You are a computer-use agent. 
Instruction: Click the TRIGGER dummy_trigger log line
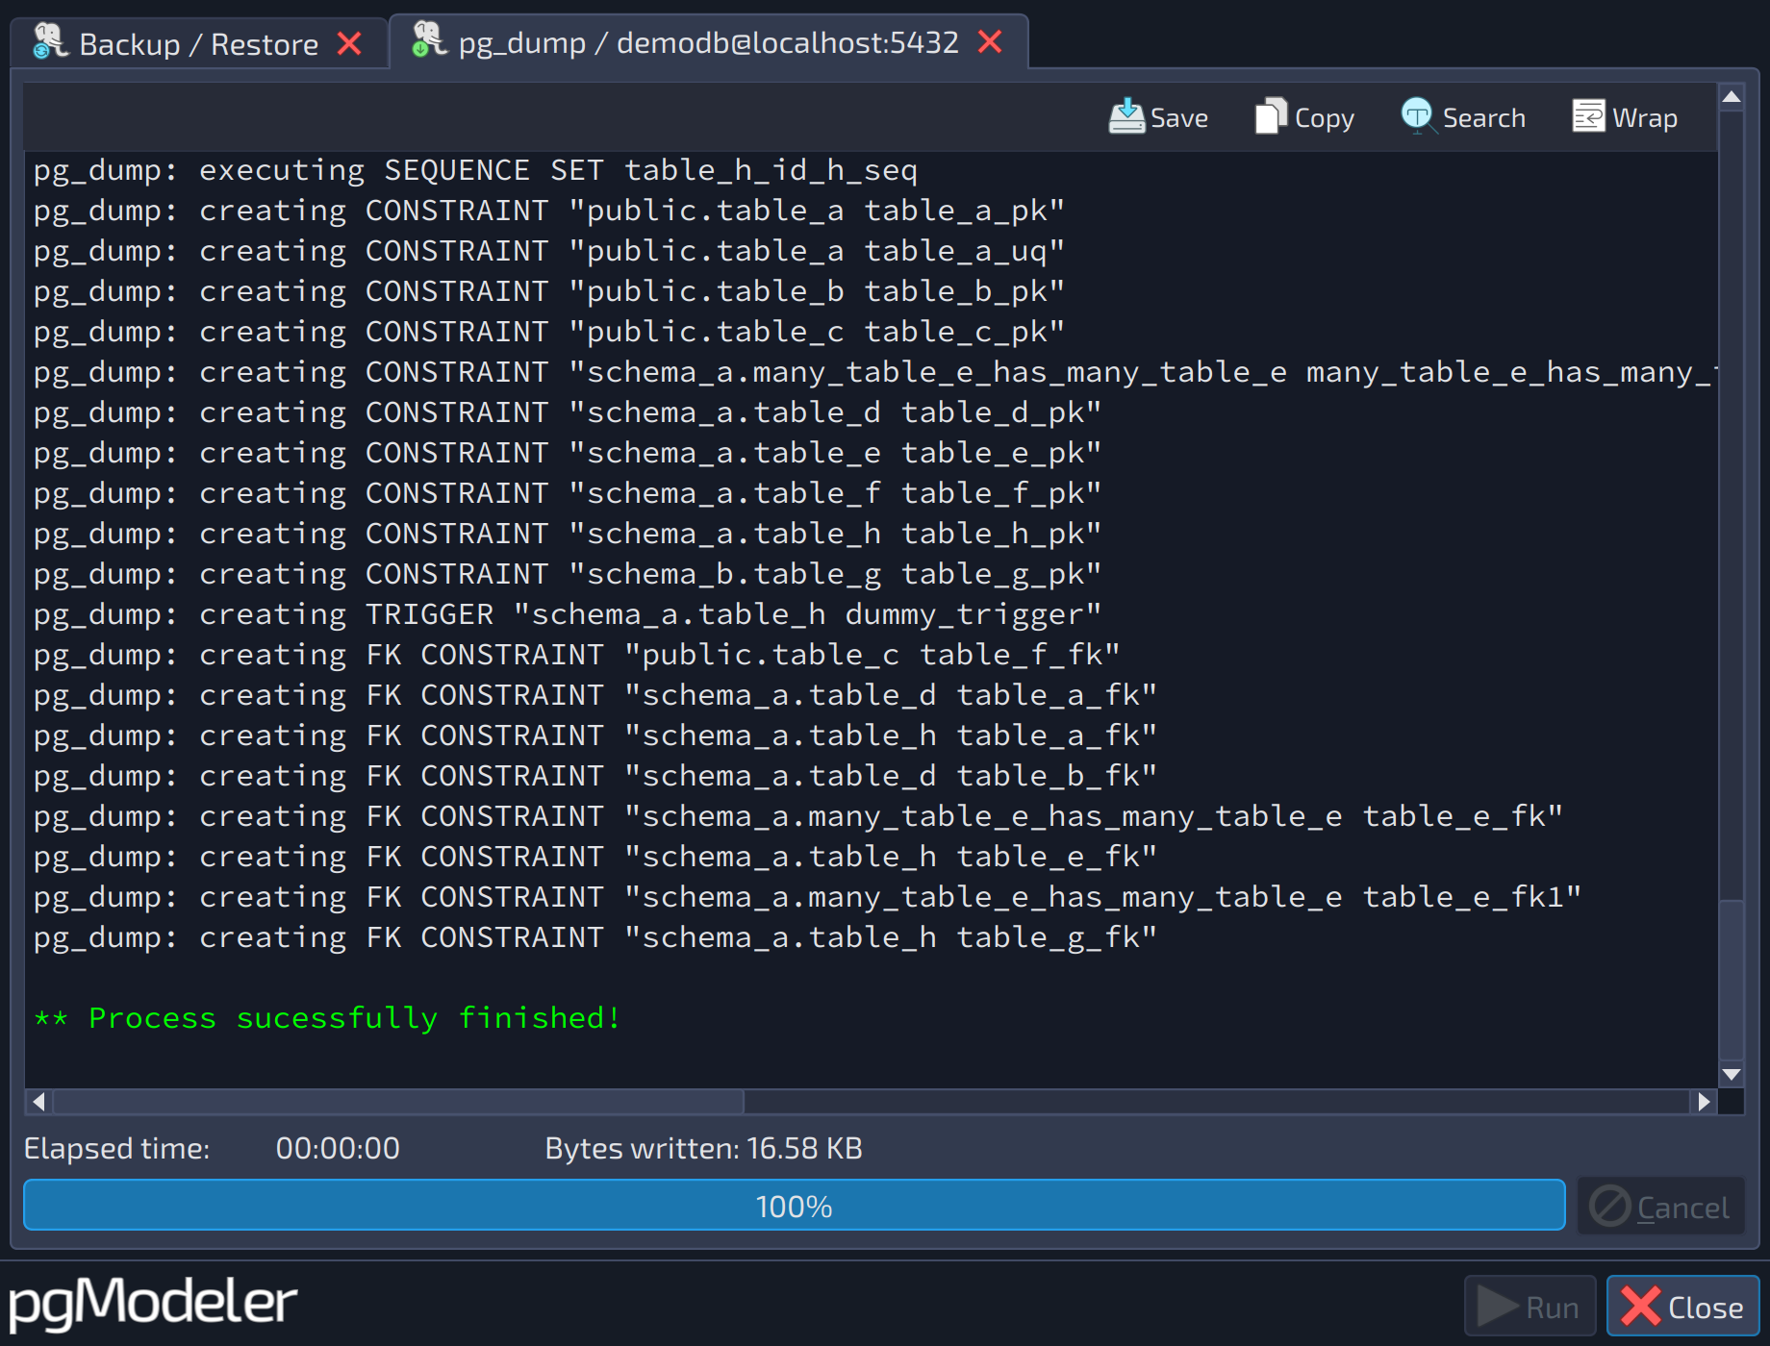pos(568,614)
